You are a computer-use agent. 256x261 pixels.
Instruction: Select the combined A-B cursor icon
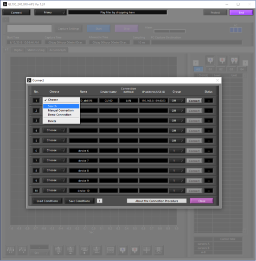click(x=234, y=60)
